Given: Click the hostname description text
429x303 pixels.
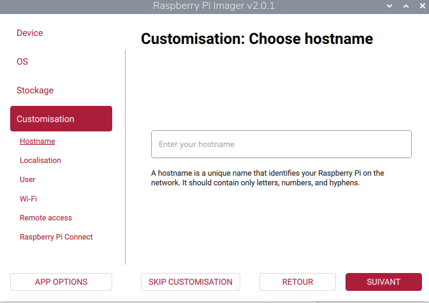Looking at the screenshot, I should 268,178.
